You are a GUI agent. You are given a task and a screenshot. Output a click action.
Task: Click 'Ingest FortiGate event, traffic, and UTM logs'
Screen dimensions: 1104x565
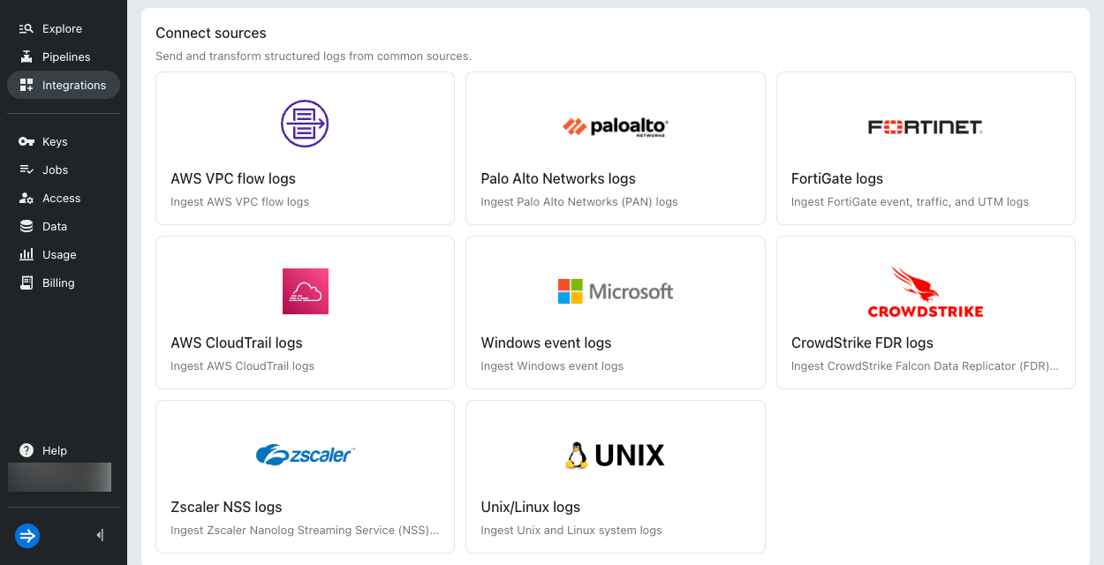[910, 201]
